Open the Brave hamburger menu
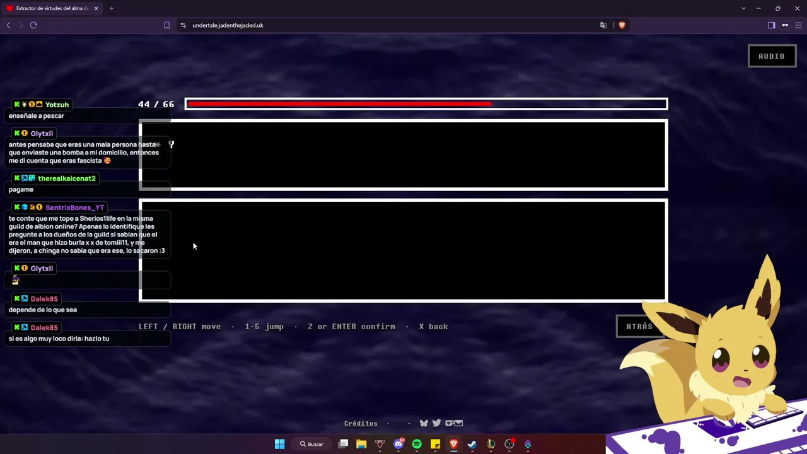The width and height of the screenshot is (807, 454). pyautogui.click(x=798, y=25)
